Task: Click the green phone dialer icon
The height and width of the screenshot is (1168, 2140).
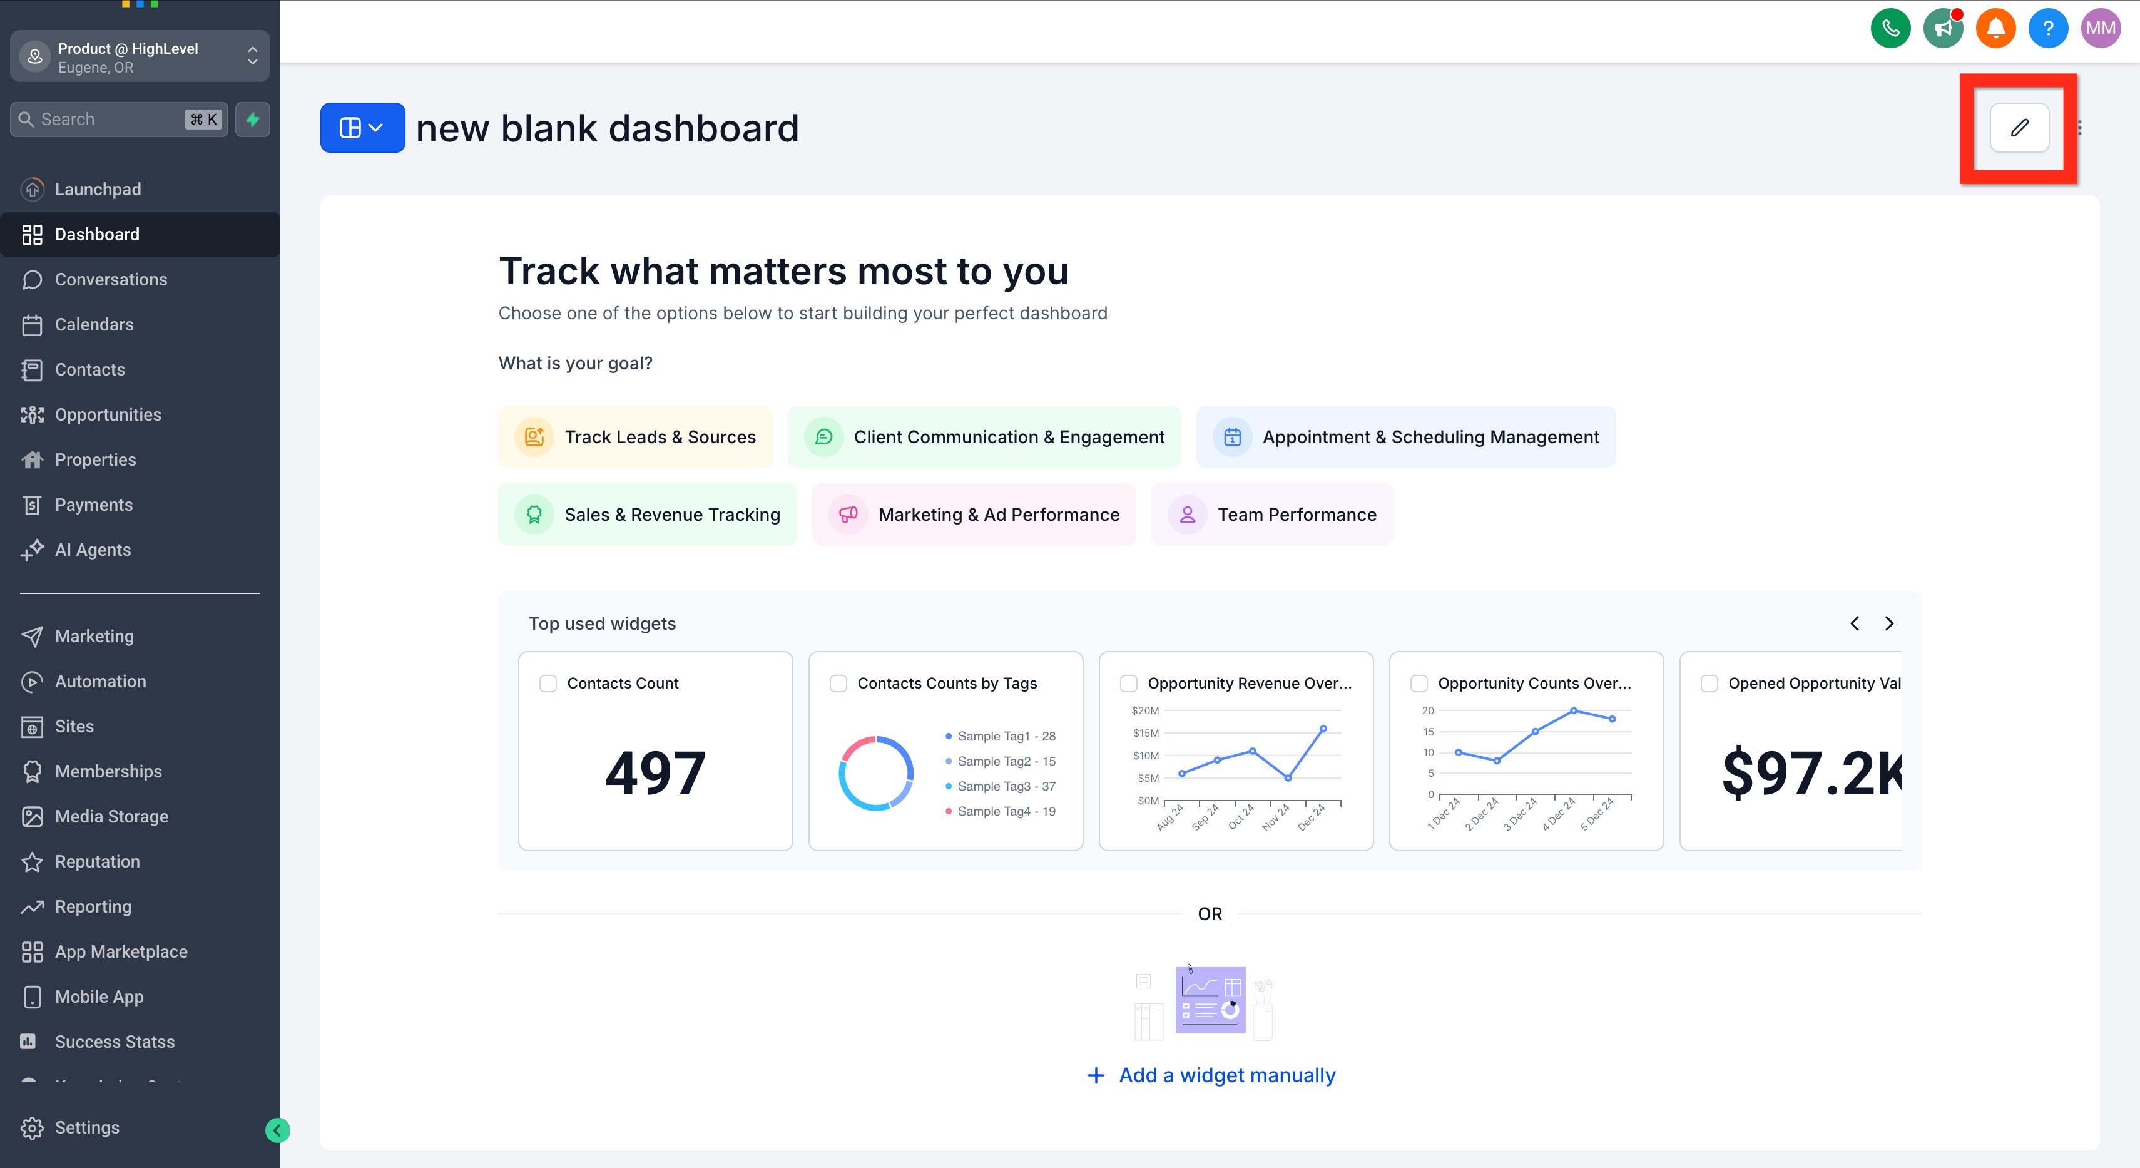Action: pos(1890,28)
